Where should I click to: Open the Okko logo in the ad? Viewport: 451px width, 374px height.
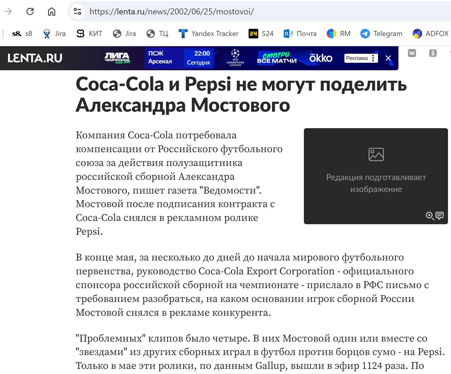[x=321, y=58]
